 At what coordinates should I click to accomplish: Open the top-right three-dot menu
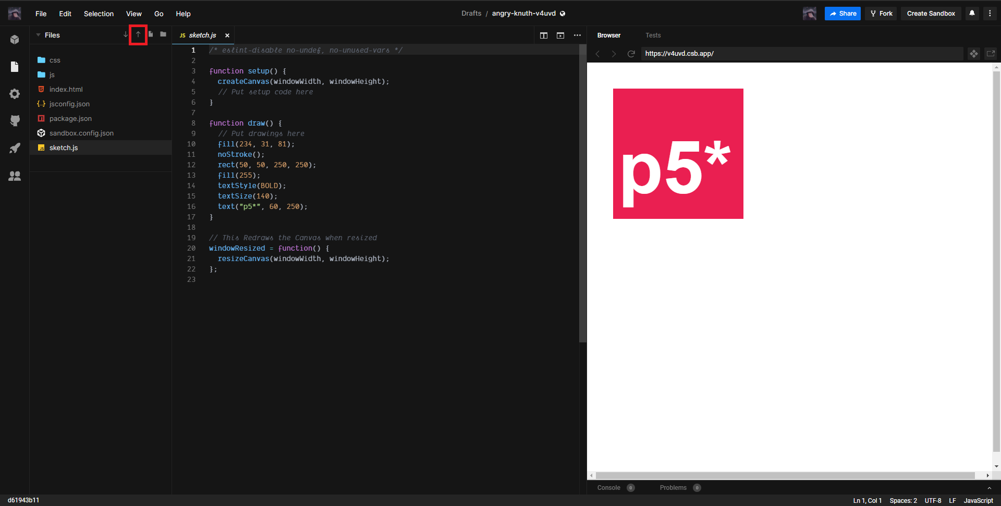point(990,14)
